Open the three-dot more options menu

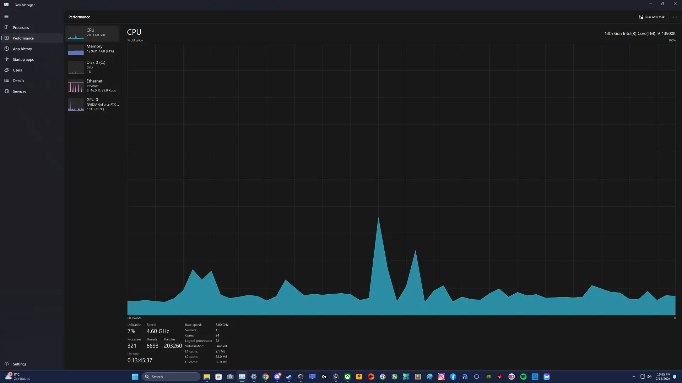coord(675,17)
